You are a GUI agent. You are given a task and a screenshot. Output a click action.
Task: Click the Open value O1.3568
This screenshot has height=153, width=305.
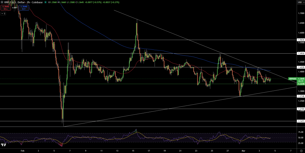click(x=52, y=2)
